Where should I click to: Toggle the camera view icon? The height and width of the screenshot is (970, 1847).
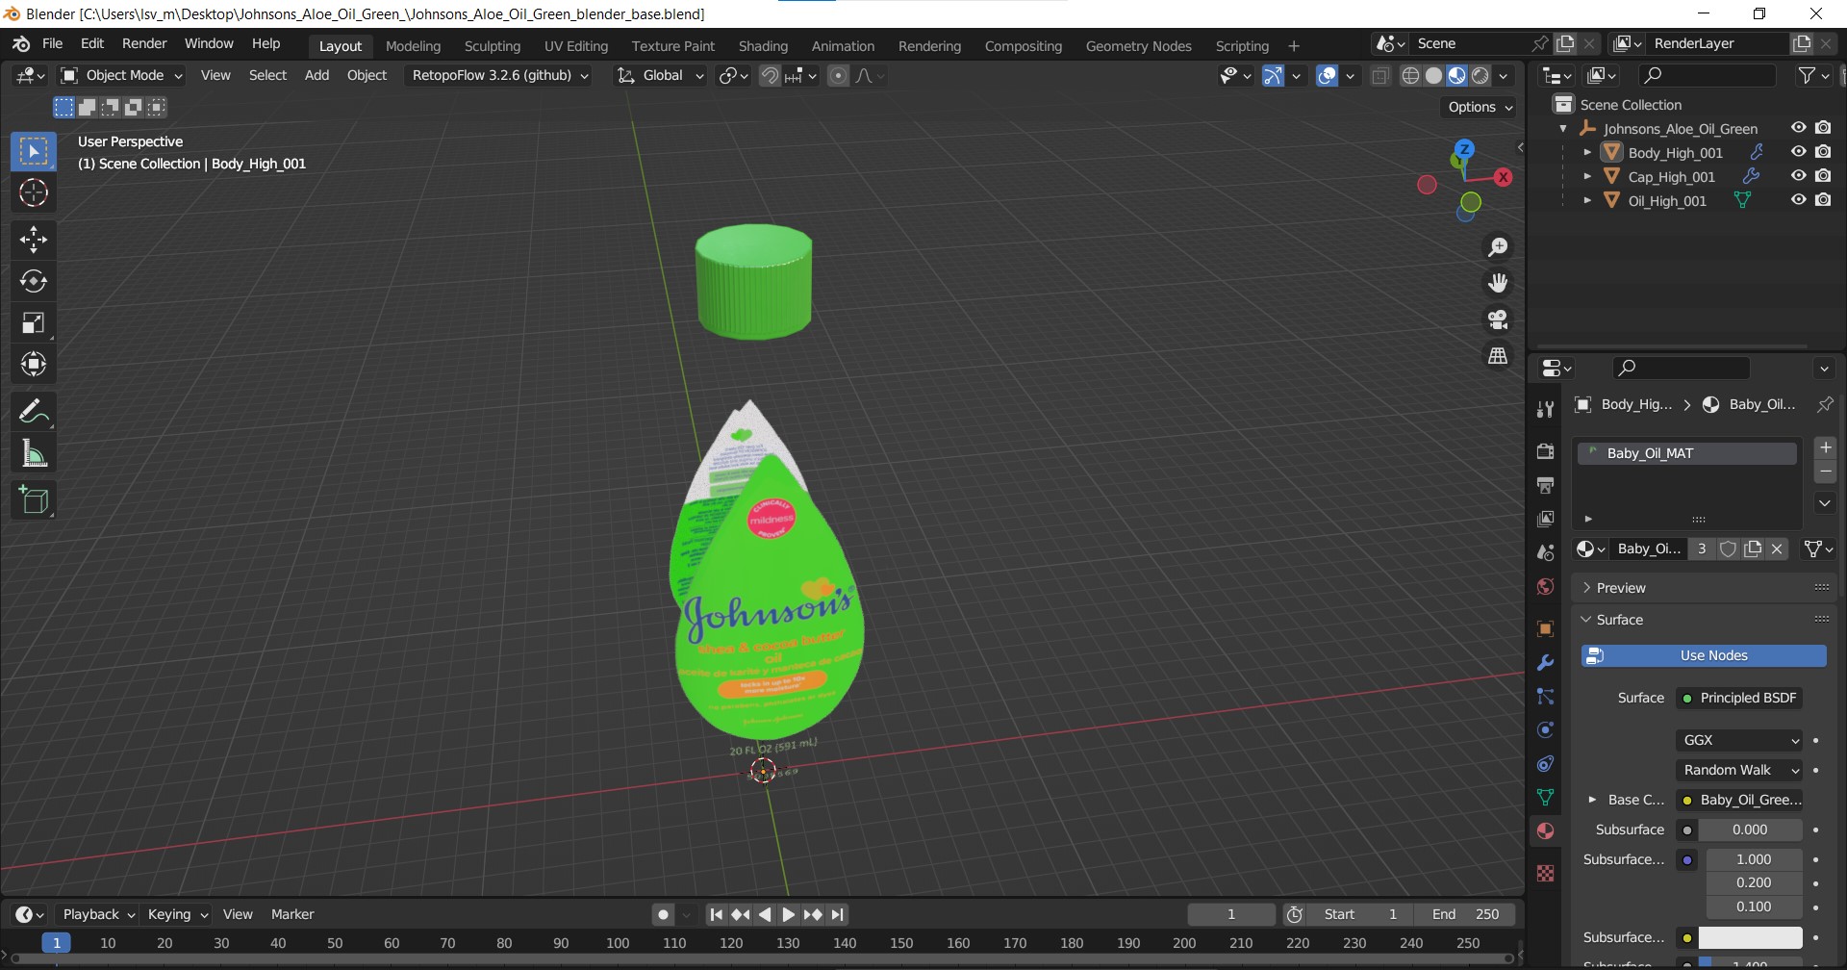[x=1498, y=319]
